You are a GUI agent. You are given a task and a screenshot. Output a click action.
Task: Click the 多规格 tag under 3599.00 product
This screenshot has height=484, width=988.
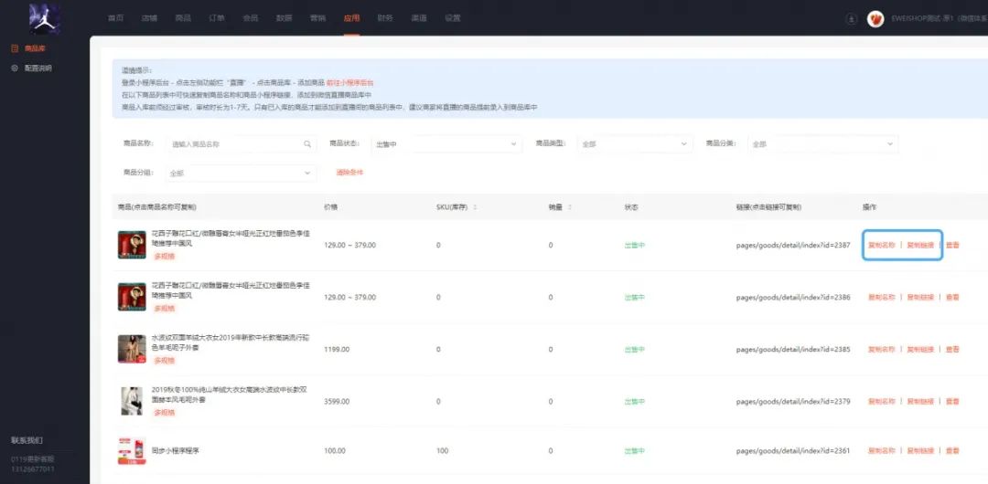pos(165,413)
